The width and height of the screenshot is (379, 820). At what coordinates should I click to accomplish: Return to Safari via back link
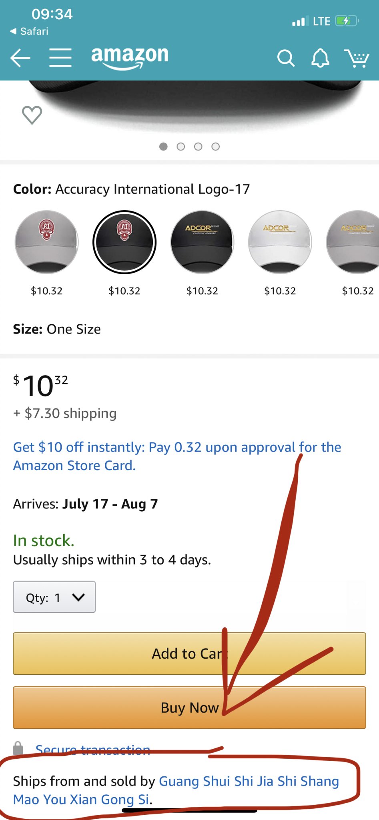click(x=29, y=31)
